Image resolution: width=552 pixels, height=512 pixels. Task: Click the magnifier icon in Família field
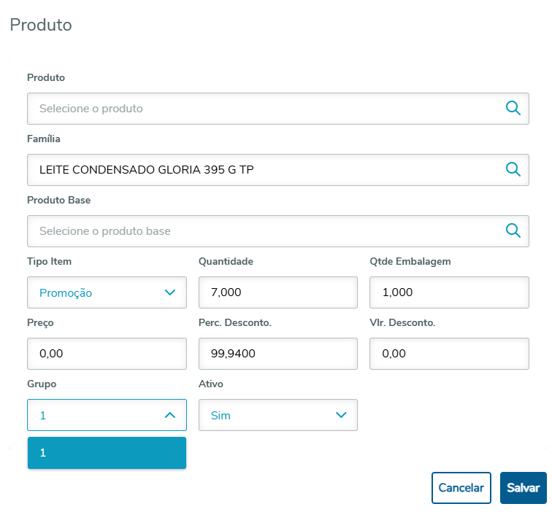(513, 170)
